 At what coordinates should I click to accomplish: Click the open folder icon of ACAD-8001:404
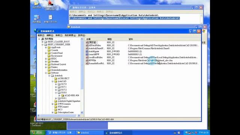point(63,95)
